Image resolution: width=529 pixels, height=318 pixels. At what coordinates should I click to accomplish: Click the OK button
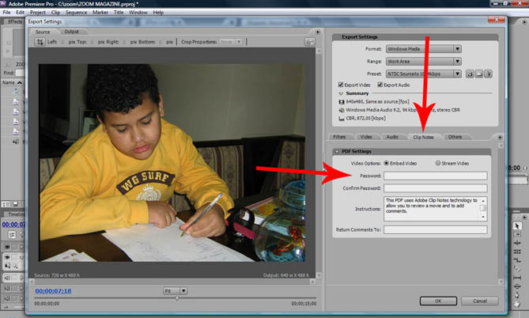coord(437,301)
